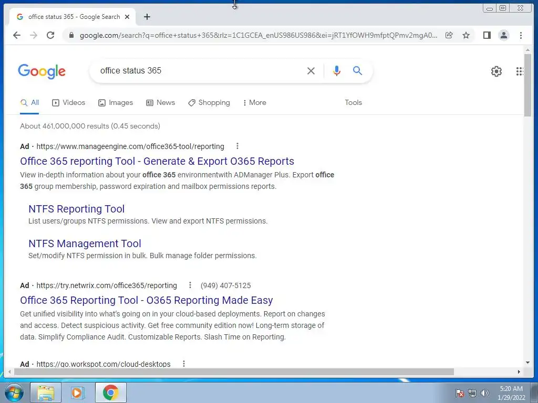This screenshot has height=403, width=538.
Task: Click the scroll right arrow
Action: pyautogui.click(x=519, y=372)
